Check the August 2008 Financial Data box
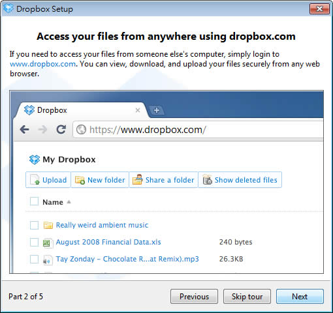This screenshot has width=333, height=313. [34, 242]
